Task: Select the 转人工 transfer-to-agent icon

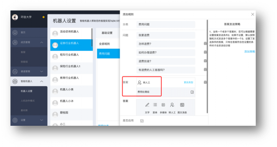Action: (x=172, y=105)
